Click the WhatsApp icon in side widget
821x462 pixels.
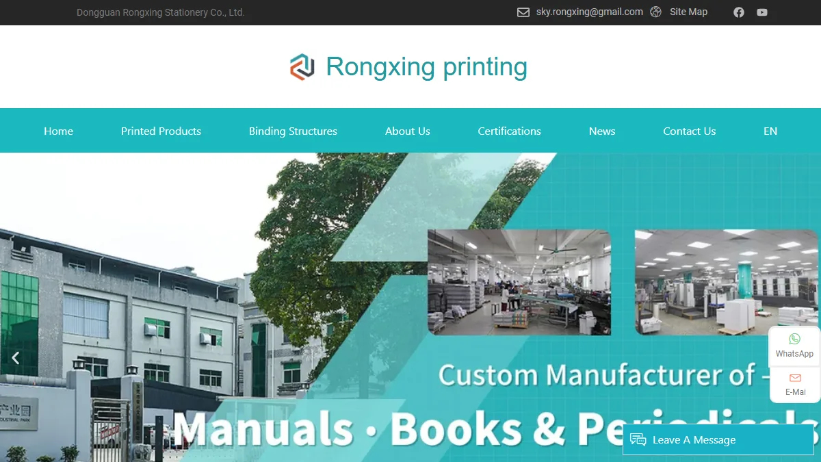(x=794, y=339)
